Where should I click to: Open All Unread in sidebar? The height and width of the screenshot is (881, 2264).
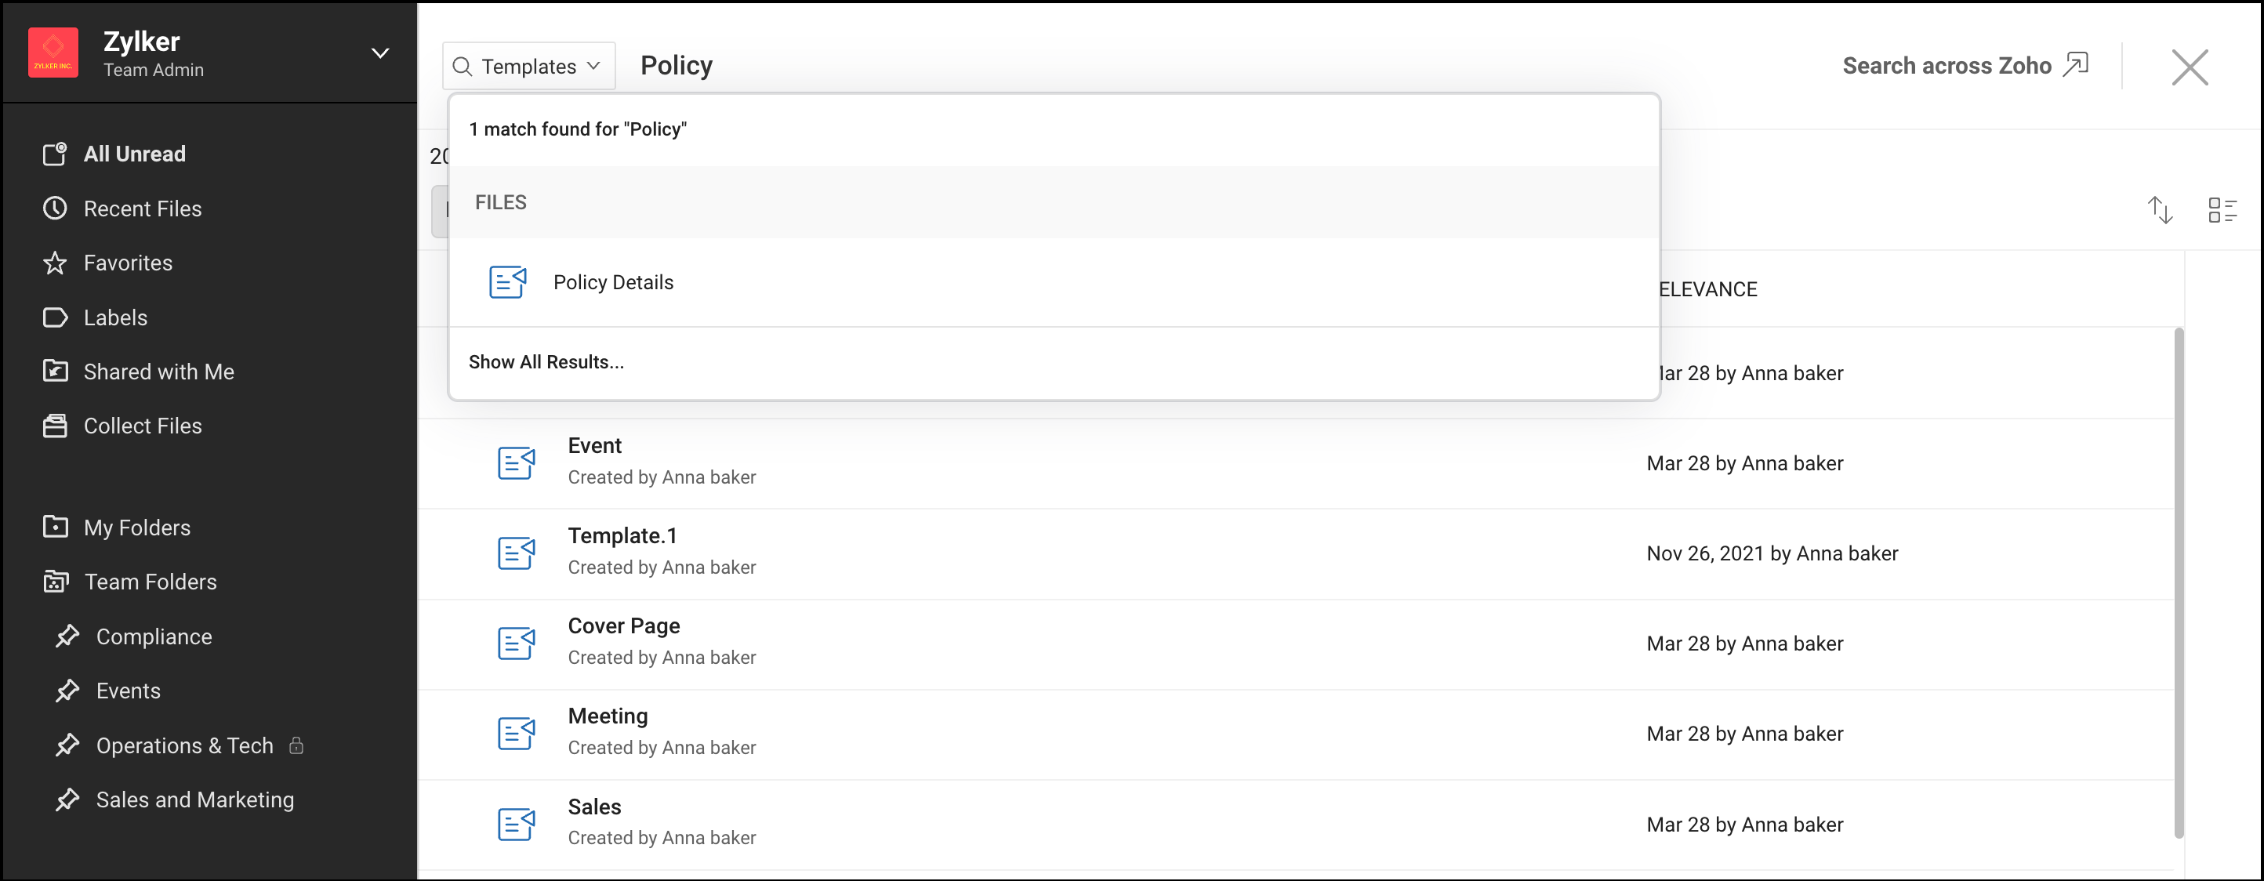coord(133,154)
